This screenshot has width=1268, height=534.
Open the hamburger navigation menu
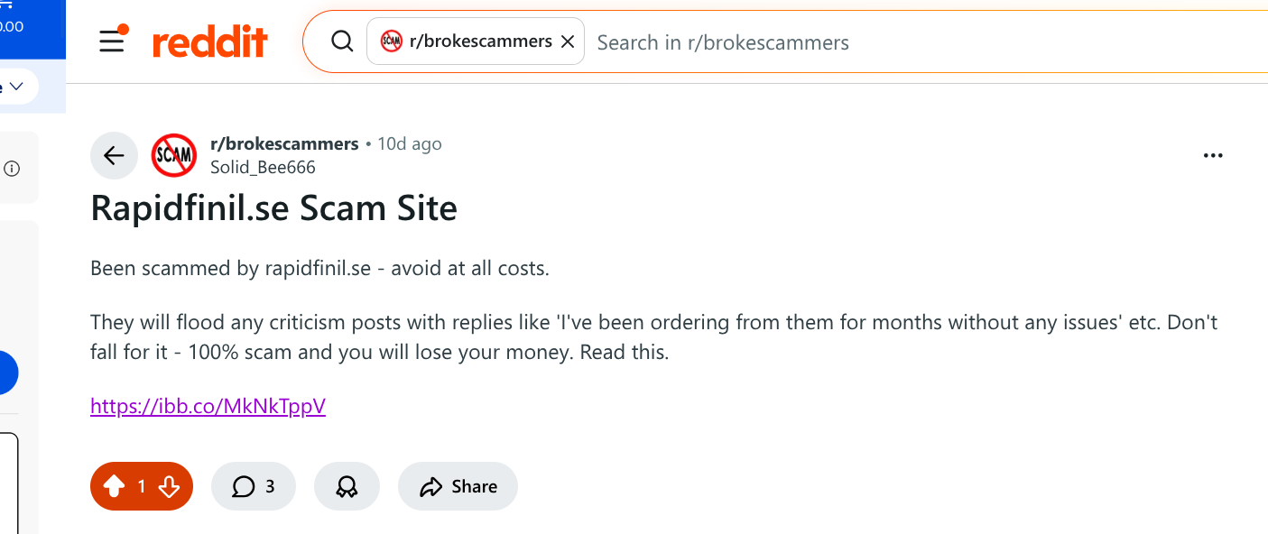click(112, 41)
